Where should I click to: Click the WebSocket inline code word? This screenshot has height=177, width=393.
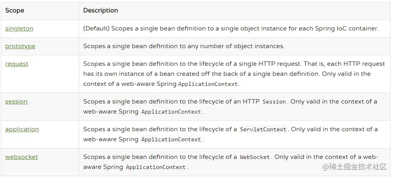pos(255,157)
